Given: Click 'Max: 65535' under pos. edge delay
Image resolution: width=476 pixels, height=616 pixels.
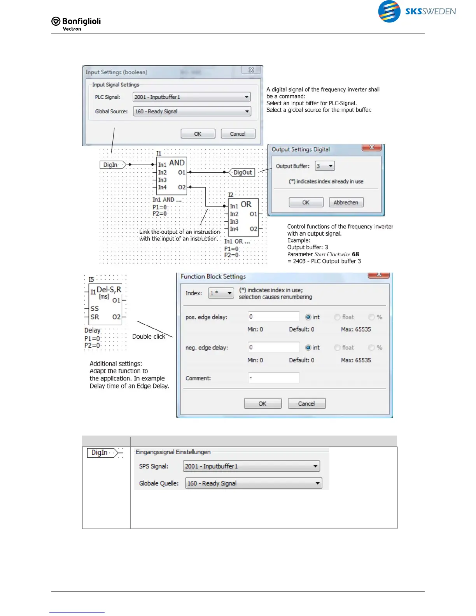Looking at the screenshot, I should (356, 329).
